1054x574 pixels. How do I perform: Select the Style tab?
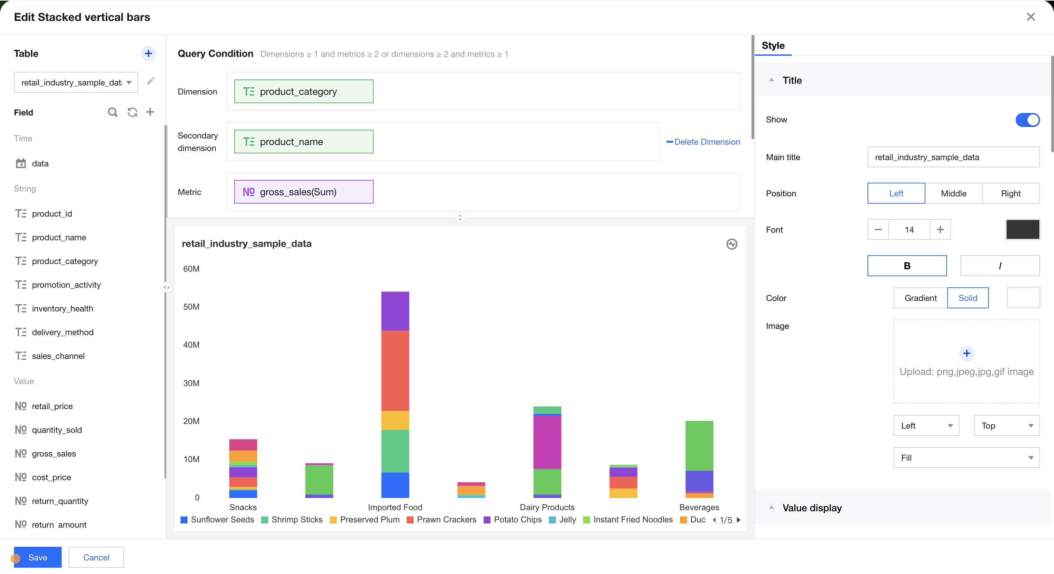(773, 45)
